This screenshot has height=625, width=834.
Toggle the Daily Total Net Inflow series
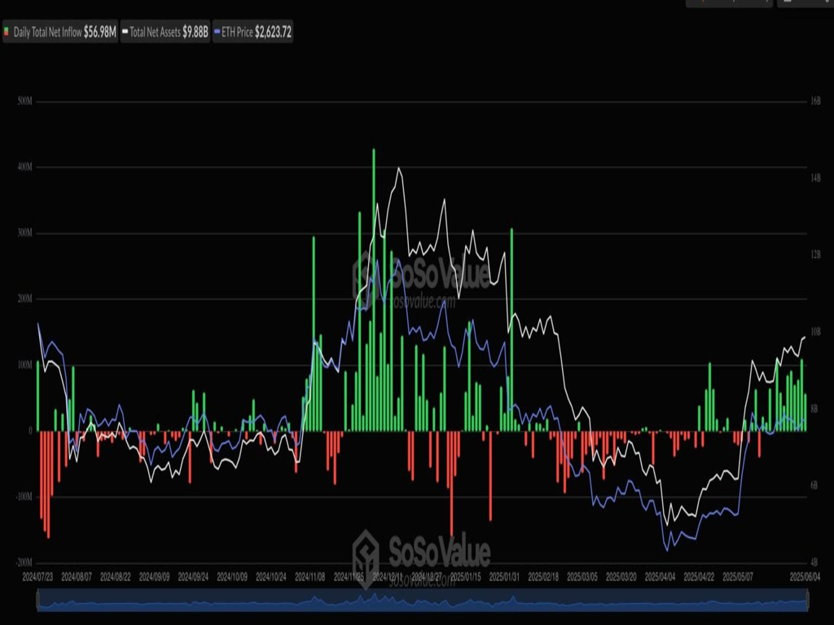pyautogui.click(x=59, y=33)
